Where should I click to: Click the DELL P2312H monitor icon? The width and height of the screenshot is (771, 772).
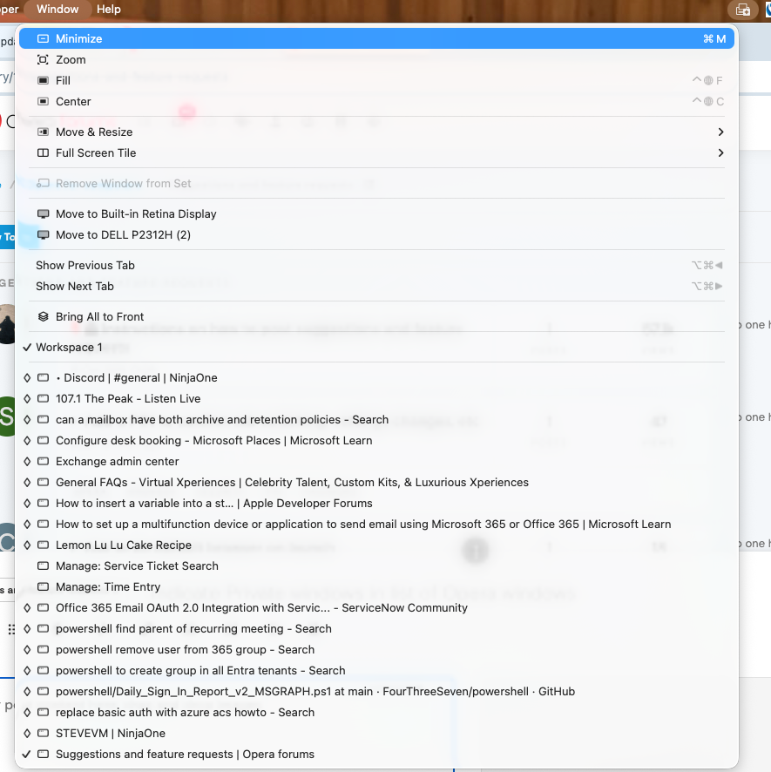click(44, 235)
